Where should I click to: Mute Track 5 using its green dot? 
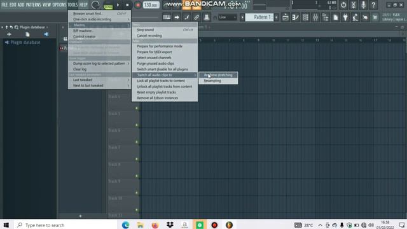pos(137,125)
